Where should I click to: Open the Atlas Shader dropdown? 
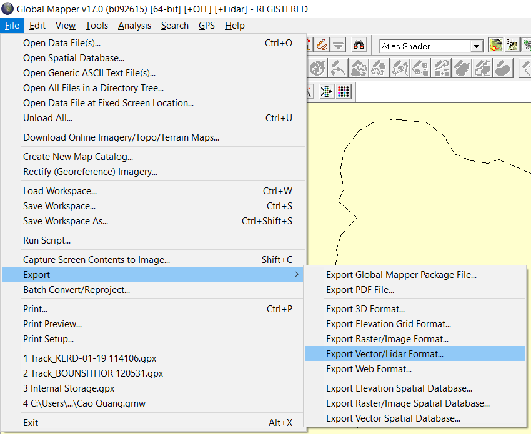pos(476,46)
